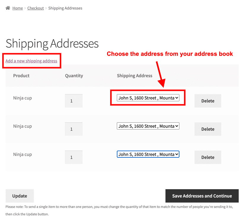Click the Product column header
The height and width of the screenshot is (218, 247).
point(21,76)
